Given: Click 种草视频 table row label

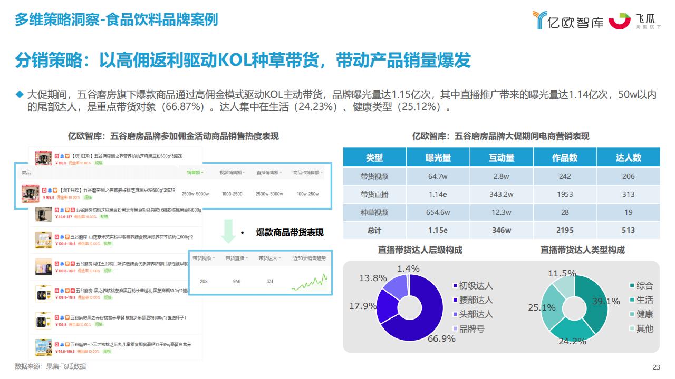Looking at the screenshot, I should point(374,212).
